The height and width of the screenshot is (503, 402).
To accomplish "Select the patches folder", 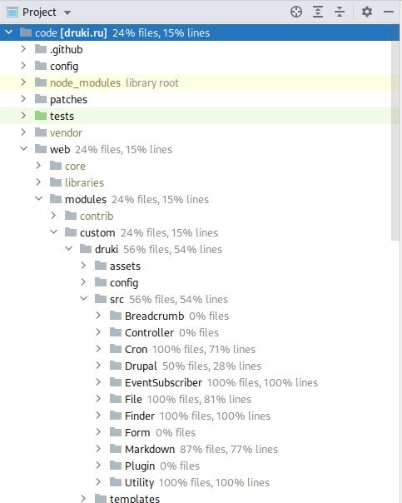I will [68, 99].
